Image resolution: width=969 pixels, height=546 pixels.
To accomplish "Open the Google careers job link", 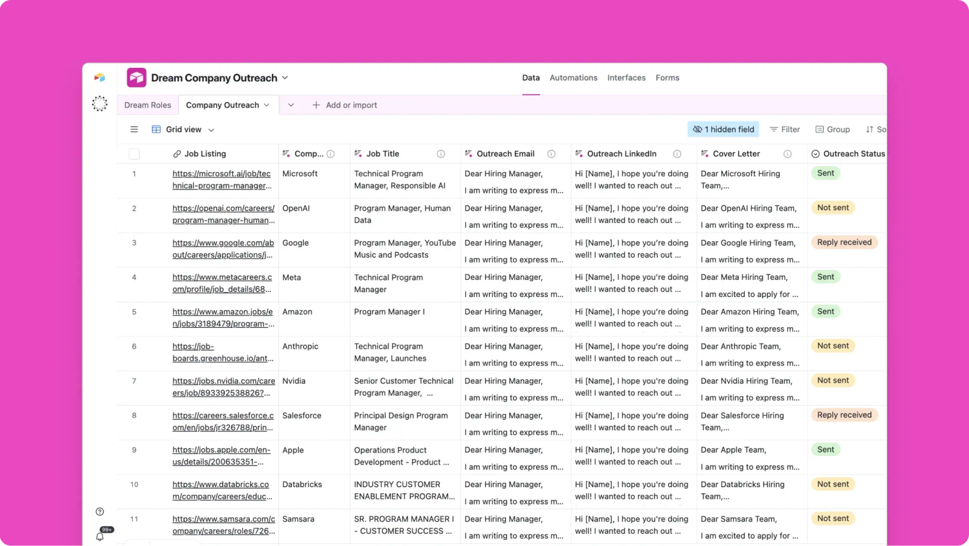I will (x=223, y=248).
